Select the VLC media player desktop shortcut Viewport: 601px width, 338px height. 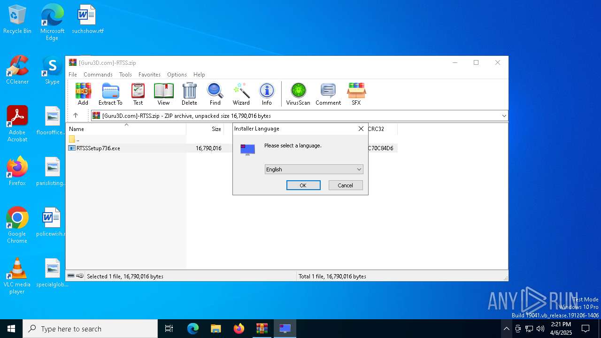tap(17, 276)
